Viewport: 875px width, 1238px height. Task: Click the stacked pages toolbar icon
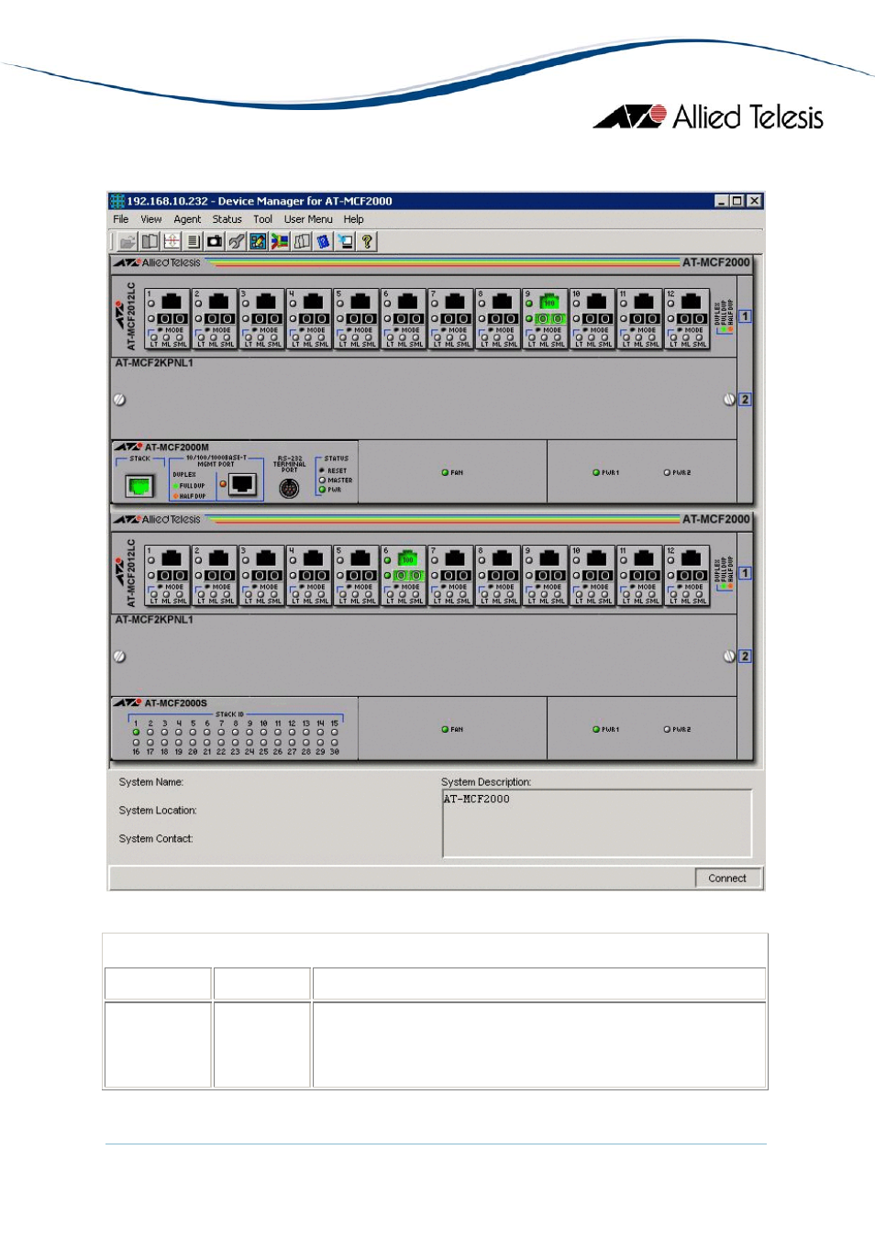(302, 241)
